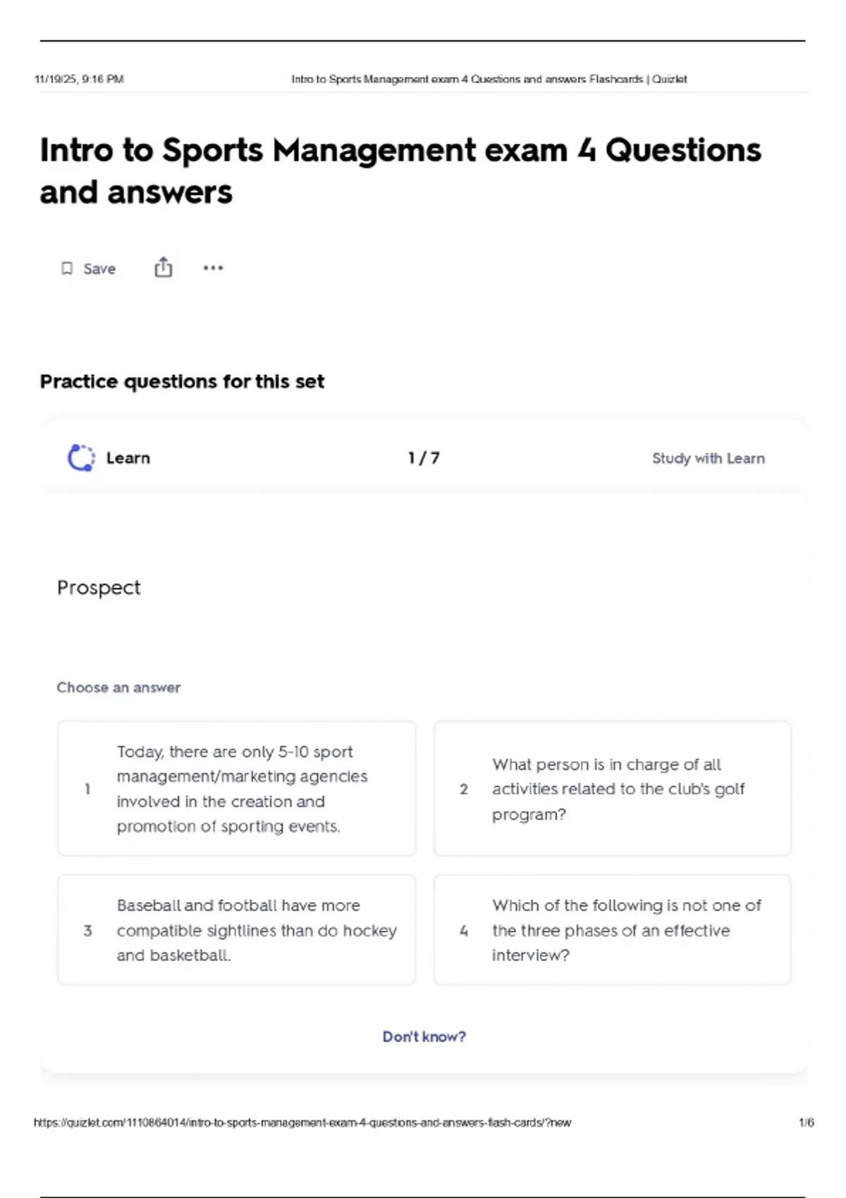Click the Learn label beside the icon
The image size is (846, 1198).
click(x=128, y=458)
